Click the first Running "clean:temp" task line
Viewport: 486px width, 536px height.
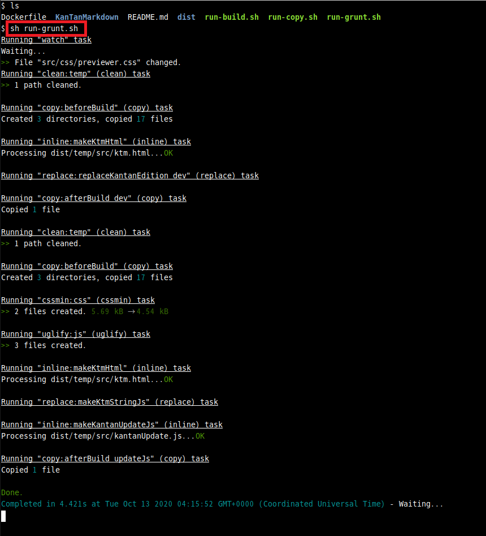(76, 74)
